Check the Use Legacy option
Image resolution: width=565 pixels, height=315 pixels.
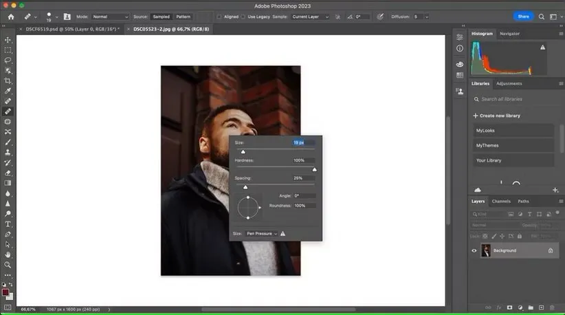click(x=243, y=17)
